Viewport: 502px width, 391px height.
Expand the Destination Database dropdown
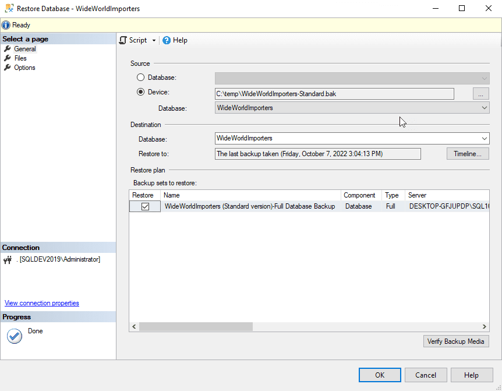pyautogui.click(x=485, y=138)
